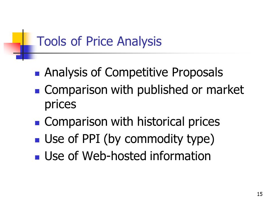Viewport: 271px width, 203px height.
Task: Click the vertical black line in title decoration
Action: click(x=23, y=45)
